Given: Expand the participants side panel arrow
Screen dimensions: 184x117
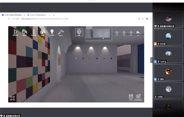Looking at the screenshot, I should click(151, 60).
